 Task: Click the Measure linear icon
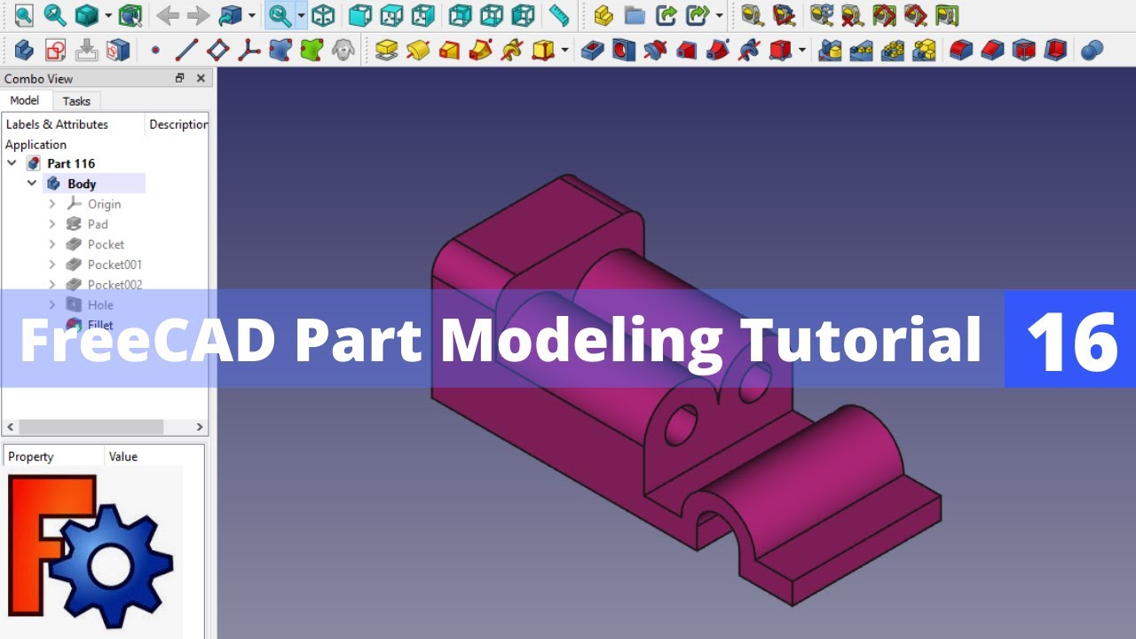pyautogui.click(x=752, y=15)
